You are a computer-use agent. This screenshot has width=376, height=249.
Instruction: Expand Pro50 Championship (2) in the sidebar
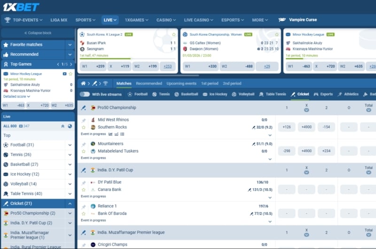pyautogui.click(x=70, y=213)
